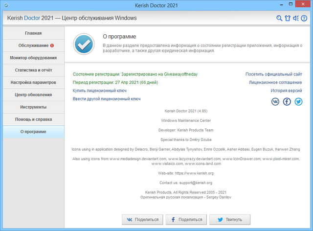Open the search magnifier icon in header

[279, 18]
